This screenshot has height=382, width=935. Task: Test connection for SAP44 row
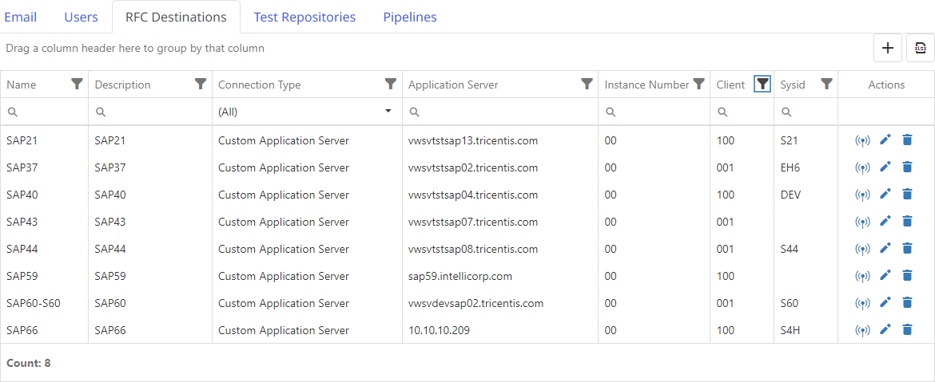point(862,250)
